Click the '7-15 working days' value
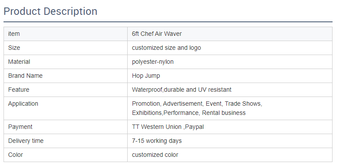358x166 pixels. [157, 141]
